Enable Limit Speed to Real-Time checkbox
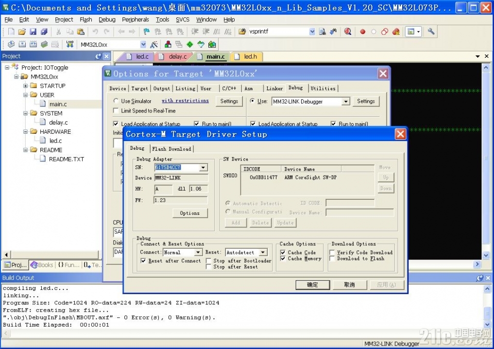The height and width of the screenshot is (349, 494). click(x=116, y=111)
